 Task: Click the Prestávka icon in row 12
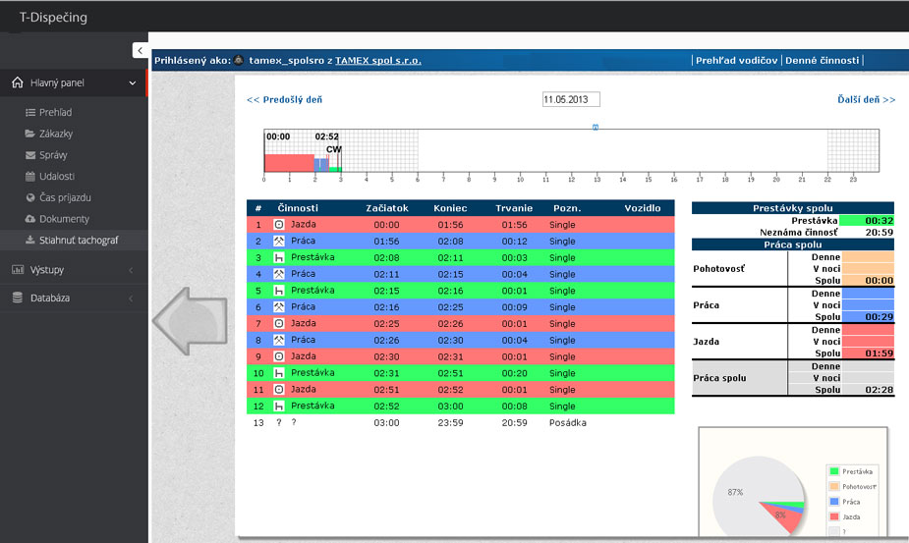pos(279,406)
